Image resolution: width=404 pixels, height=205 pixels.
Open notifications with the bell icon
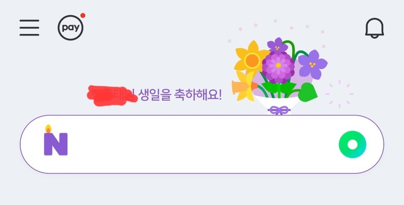pos(374,28)
